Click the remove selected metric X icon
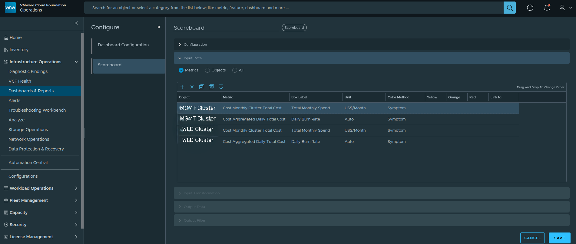 pyautogui.click(x=192, y=87)
